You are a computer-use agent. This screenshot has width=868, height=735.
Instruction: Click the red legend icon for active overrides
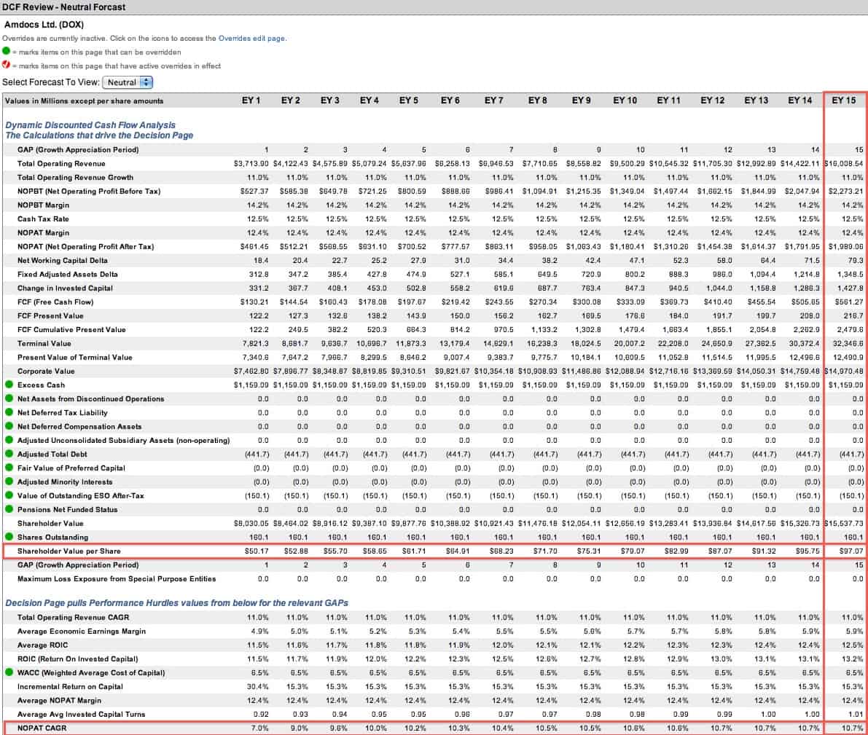pos(6,65)
